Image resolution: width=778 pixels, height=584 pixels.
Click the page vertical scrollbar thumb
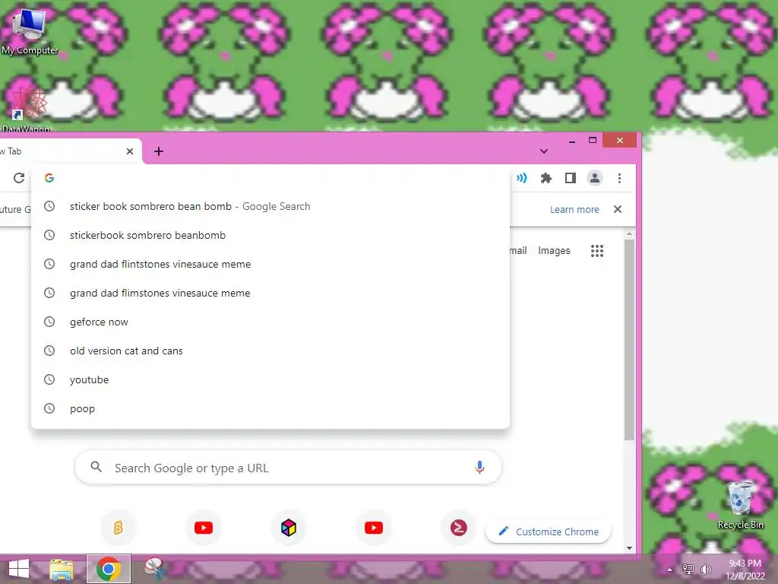coord(629,340)
